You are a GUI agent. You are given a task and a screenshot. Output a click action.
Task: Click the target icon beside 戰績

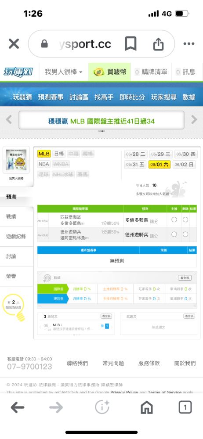(47, 278)
